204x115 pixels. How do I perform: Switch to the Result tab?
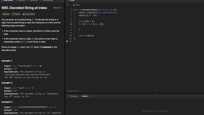click(x=84, y=96)
